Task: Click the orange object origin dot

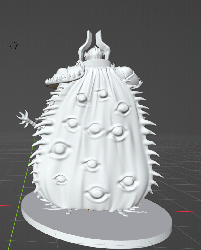Action: tap(89, 210)
